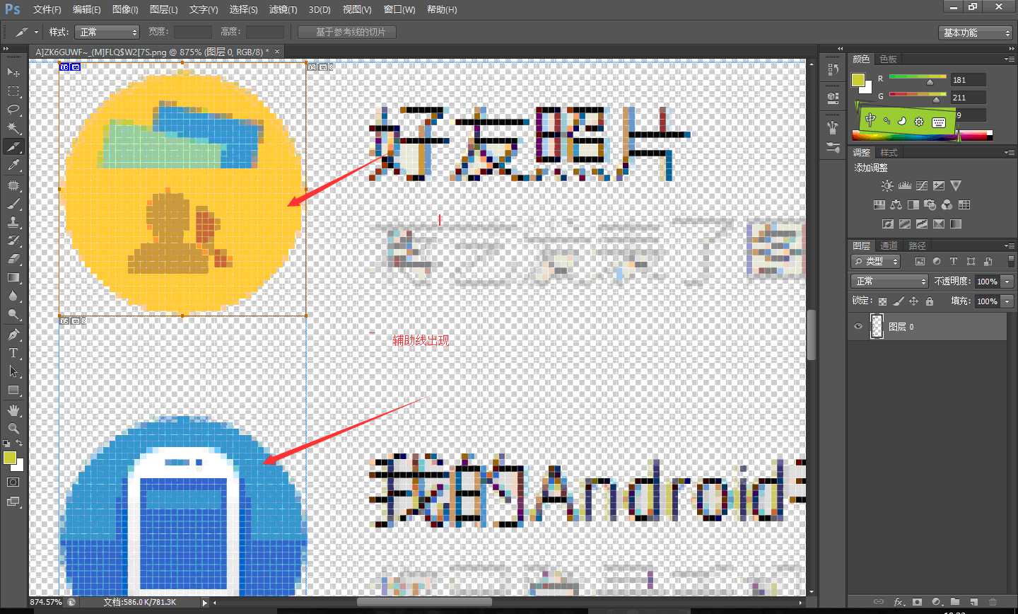Add a Curves adjustment layer
This screenshot has height=614, width=1018.
tap(922, 185)
